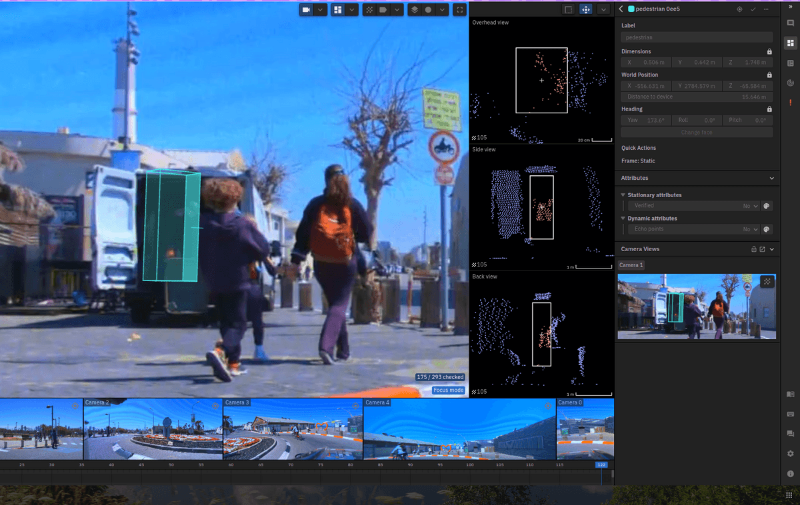Select the Camera 1 tab

[x=631, y=265]
